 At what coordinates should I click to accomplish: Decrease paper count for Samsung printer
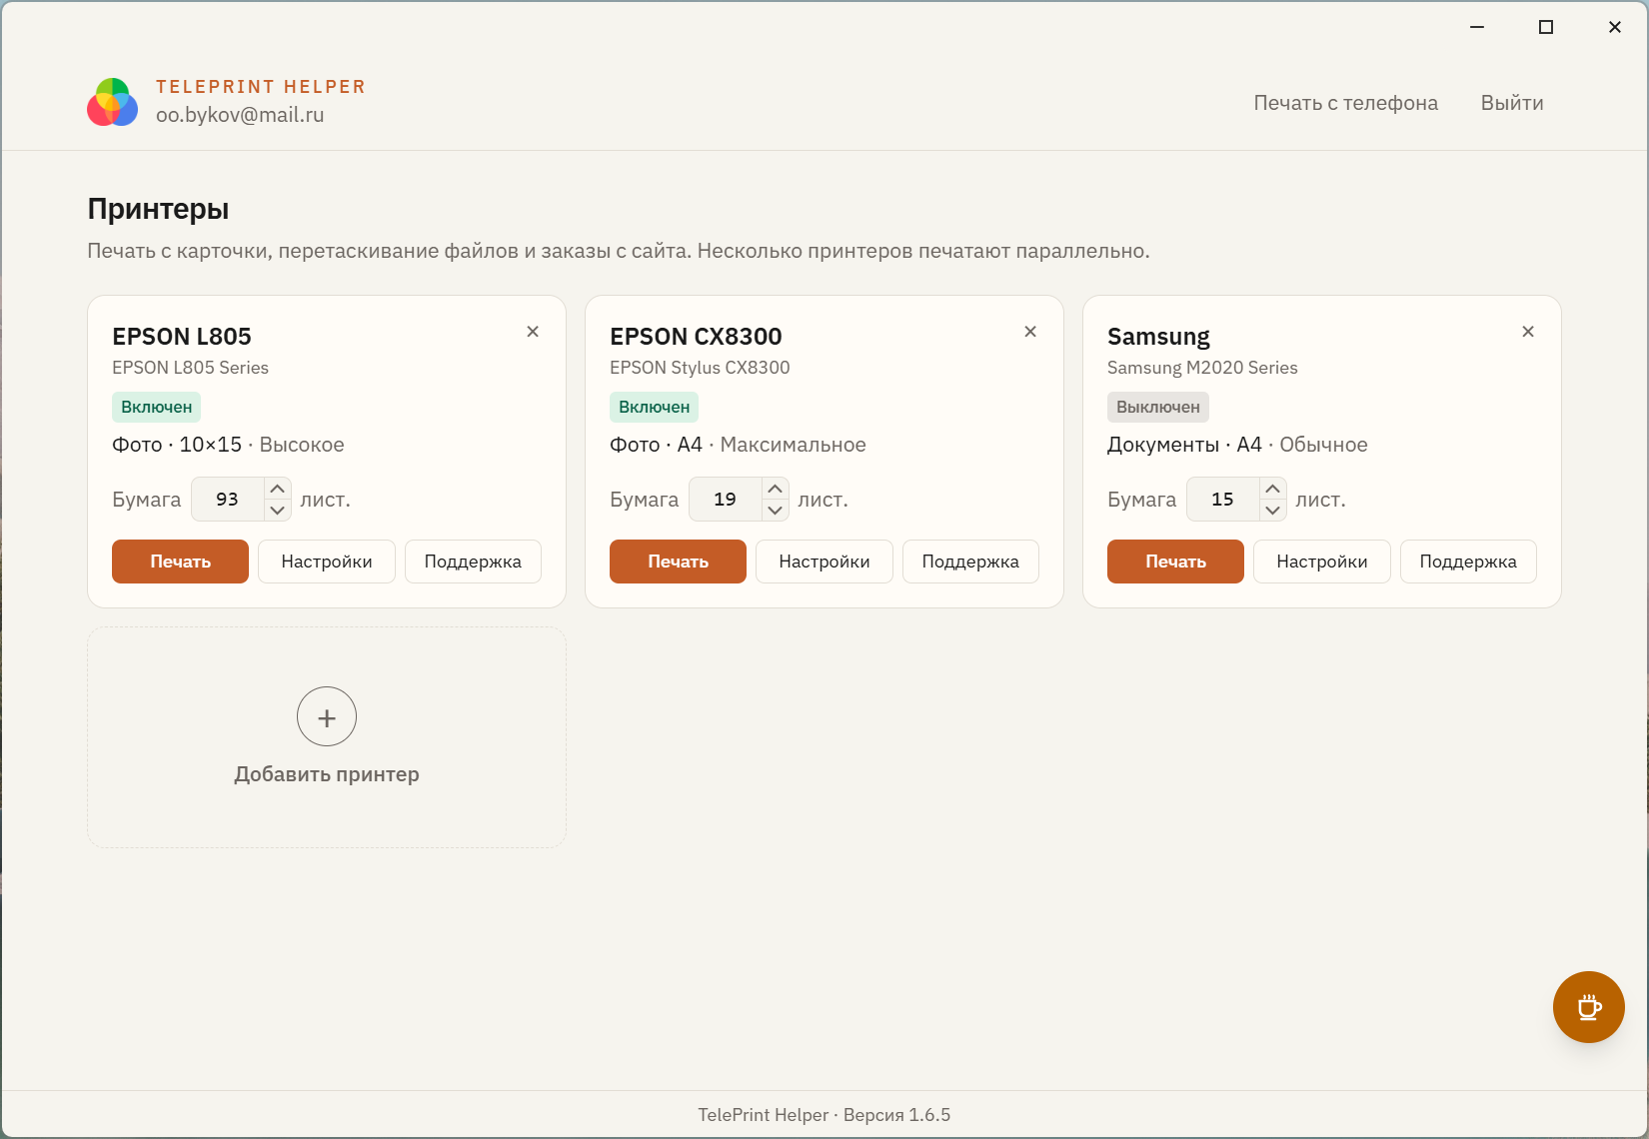click(1272, 511)
